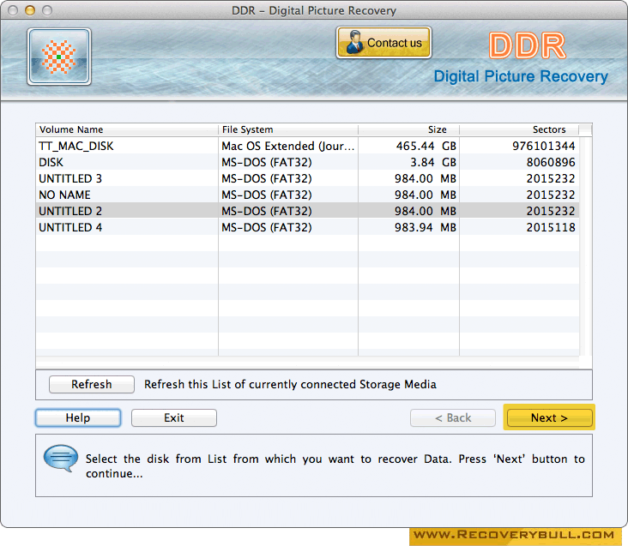Click the DDR application logo icon
Viewport: 628px width, 546px height.
point(59,57)
